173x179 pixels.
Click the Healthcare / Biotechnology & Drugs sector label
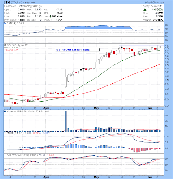[23, 6]
